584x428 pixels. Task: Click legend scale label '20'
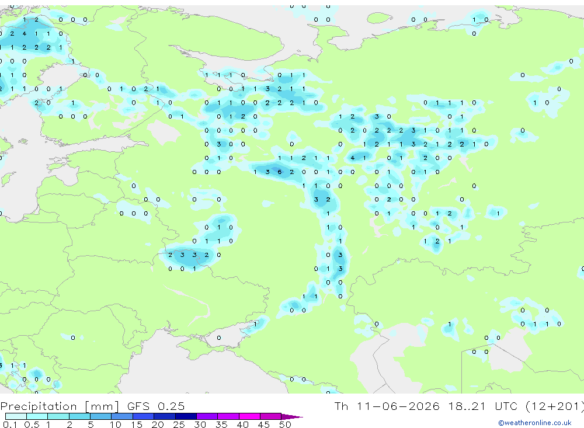click(x=158, y=424)
